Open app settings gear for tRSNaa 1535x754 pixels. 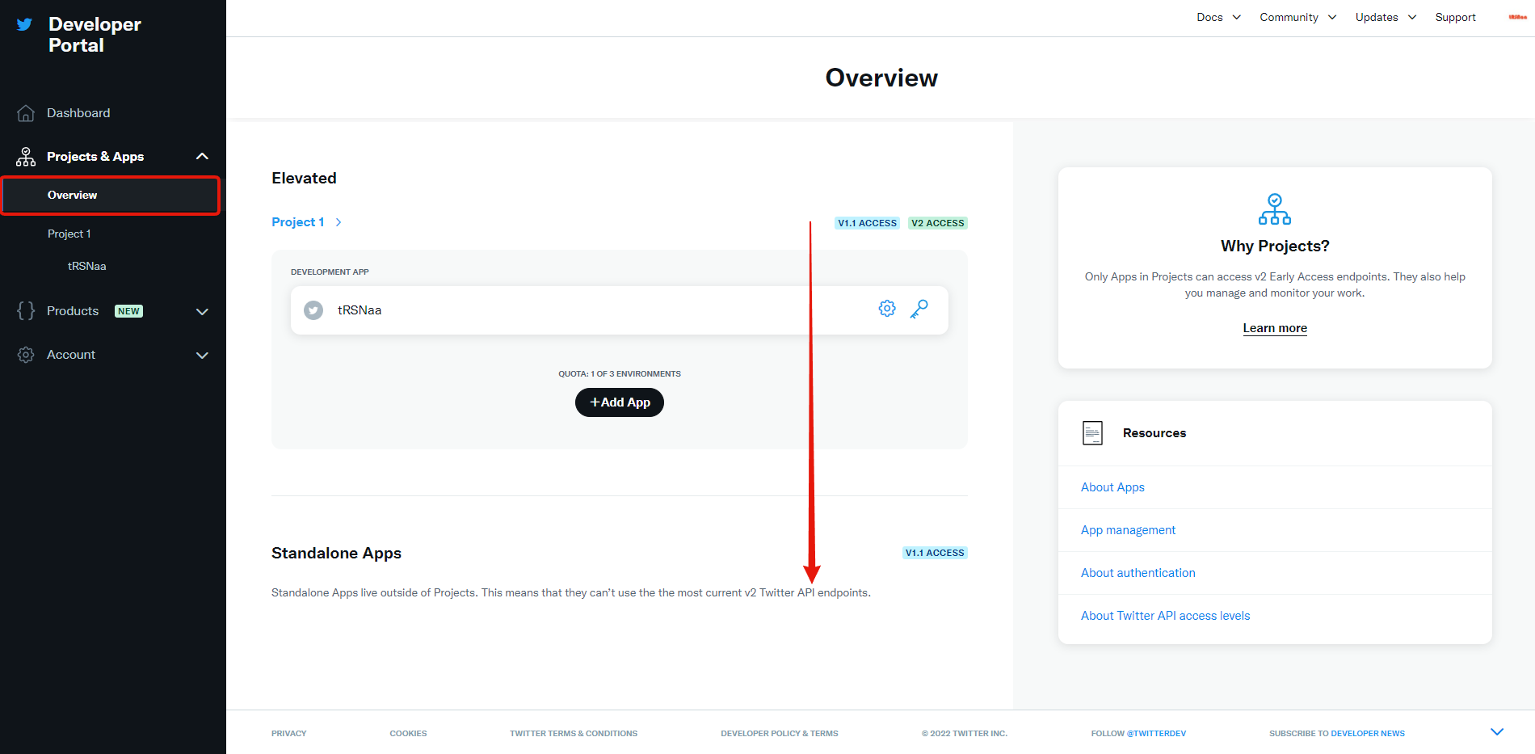pos(886,308)
